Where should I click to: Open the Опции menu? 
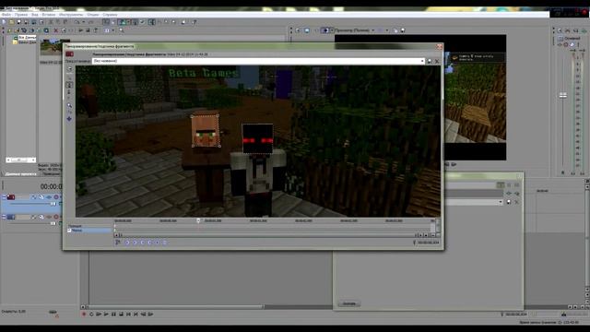(92, 15)
